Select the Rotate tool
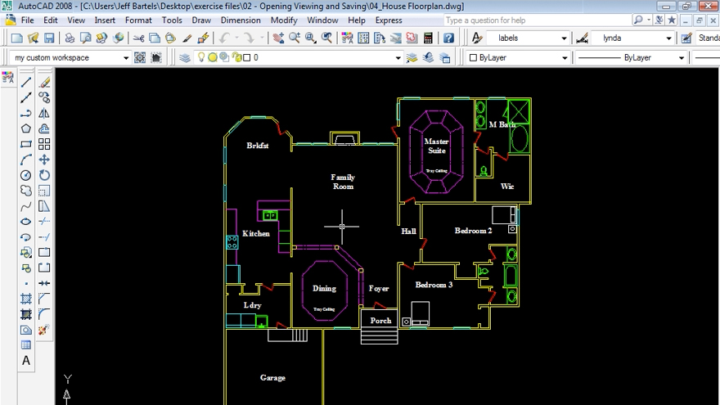 click(x=44, y=175)
